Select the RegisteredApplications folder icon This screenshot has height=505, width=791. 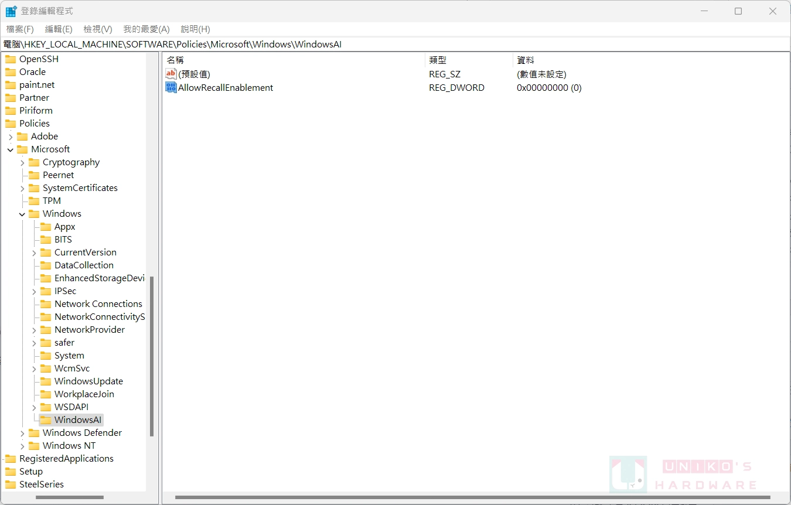(11, 459)
